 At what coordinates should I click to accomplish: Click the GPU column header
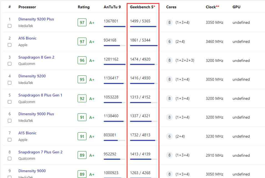[236, 7]
